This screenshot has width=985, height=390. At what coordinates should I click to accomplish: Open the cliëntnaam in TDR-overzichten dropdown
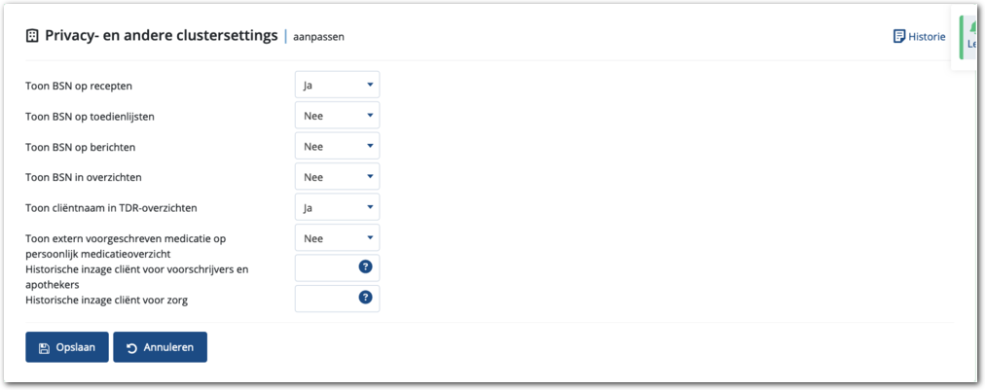click(x=337, y=207)
